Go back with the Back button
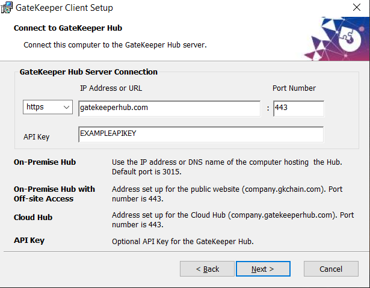 tap(207, 269)
